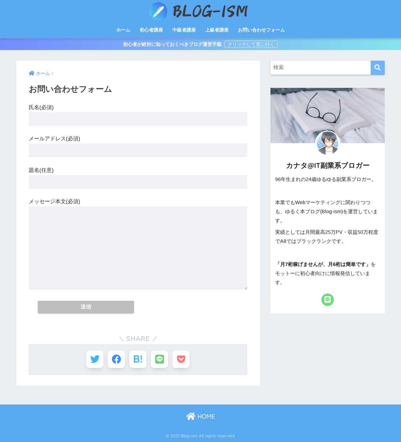401x442 pixels.
Task: Click the カナタ@IT副業系ブロガー profile name
Action: click(328, 165)
